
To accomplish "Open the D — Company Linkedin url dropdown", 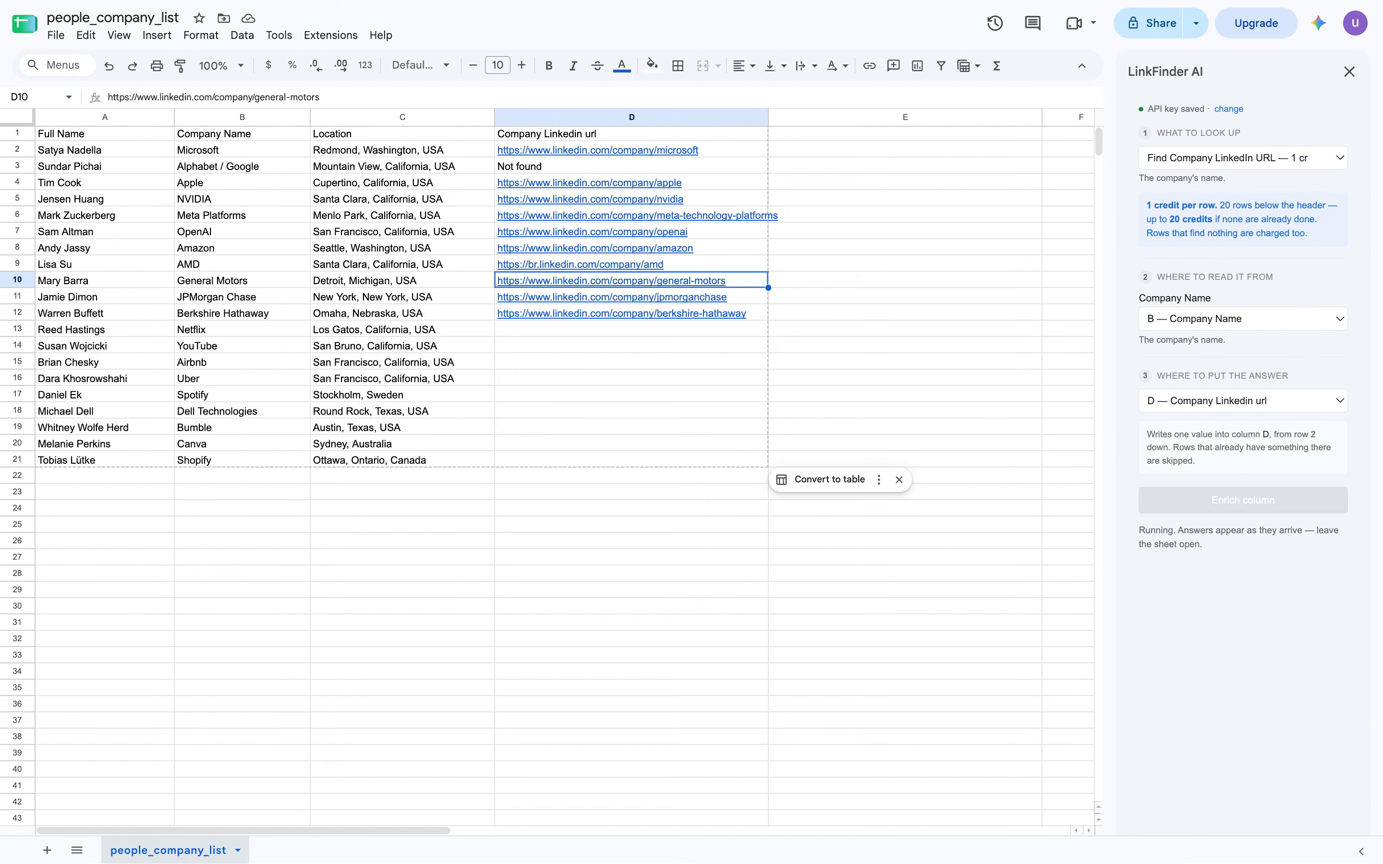I will [x=1242, y=401].
